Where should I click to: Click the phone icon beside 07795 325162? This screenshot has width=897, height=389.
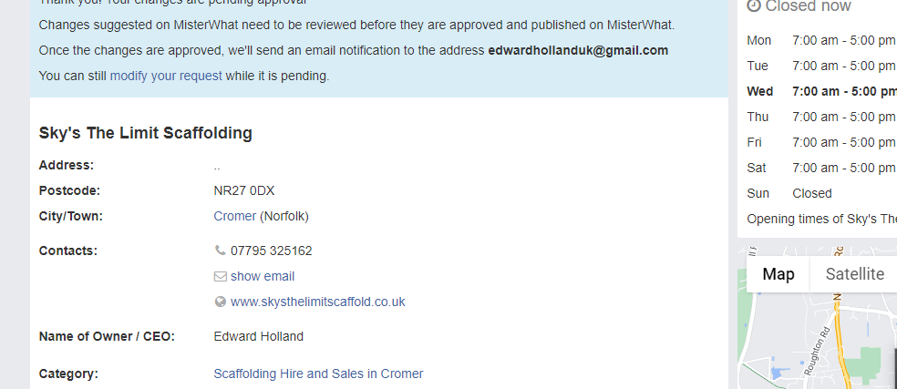point(220,251)
